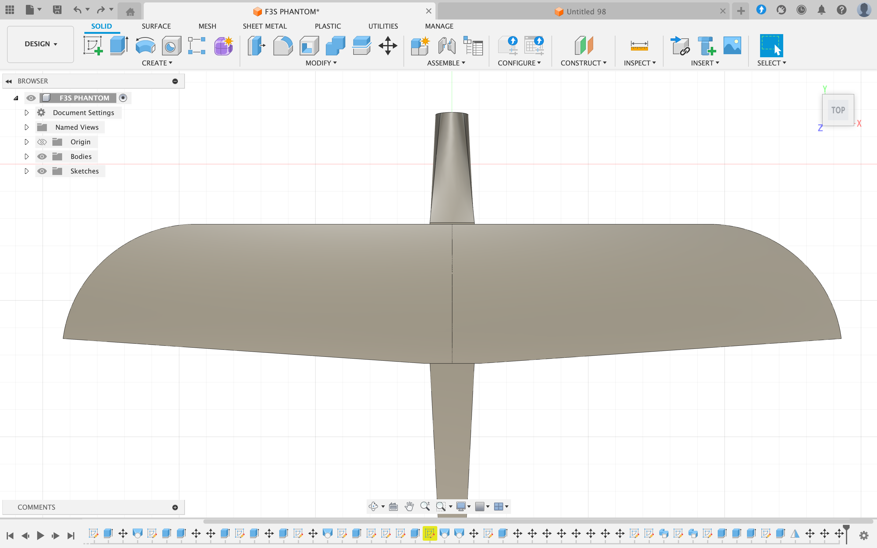Select the Move/Copy tool in the toolbar

[x=388, y=46]
